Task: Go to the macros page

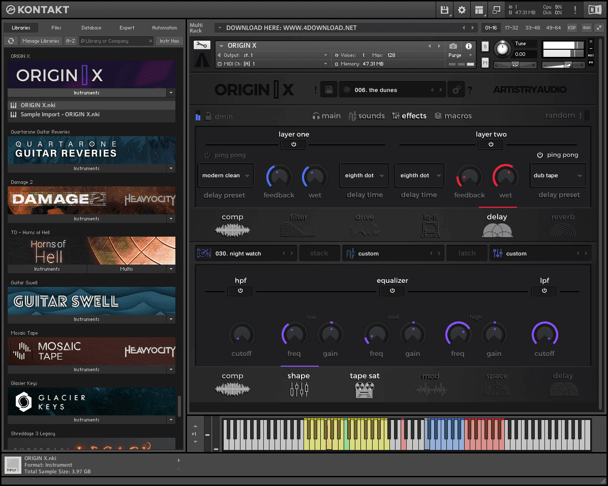Action: point(452,116)
